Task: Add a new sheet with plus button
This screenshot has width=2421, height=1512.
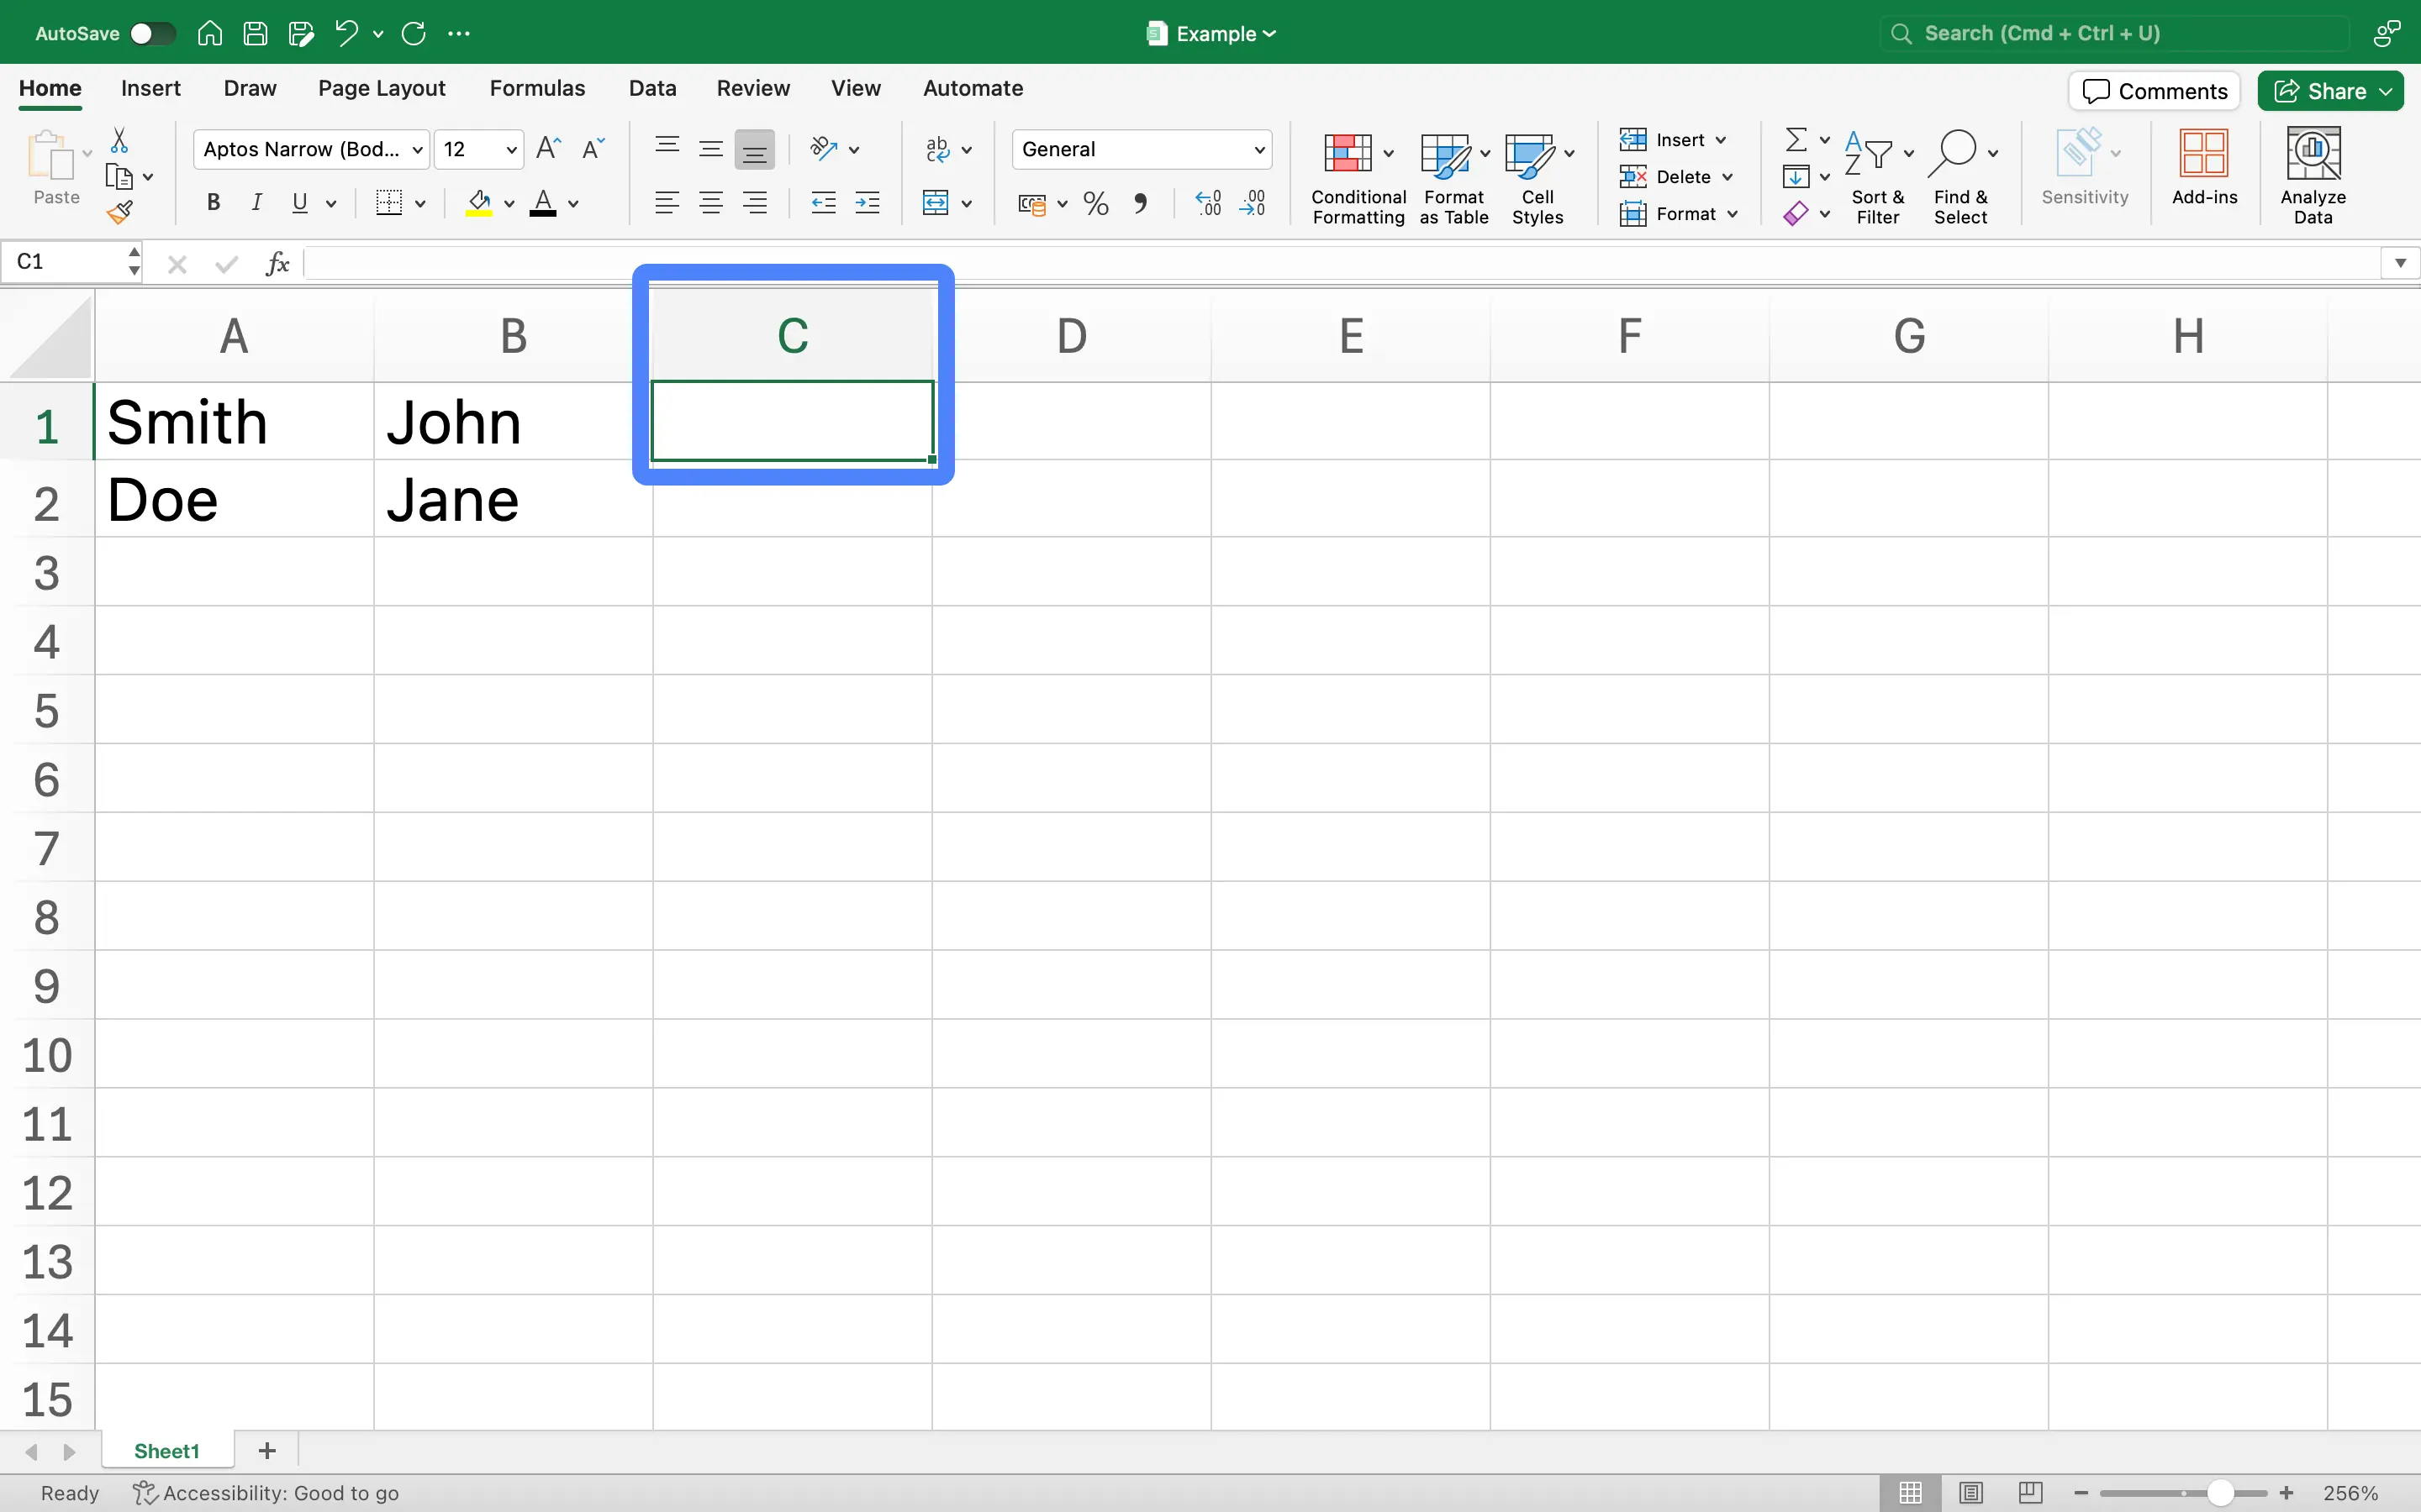Action: (x=267, y=1451)
